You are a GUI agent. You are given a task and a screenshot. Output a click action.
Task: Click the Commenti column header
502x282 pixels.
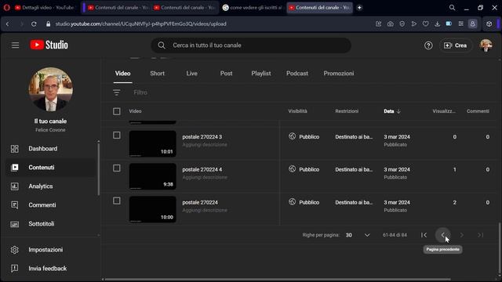478,111
